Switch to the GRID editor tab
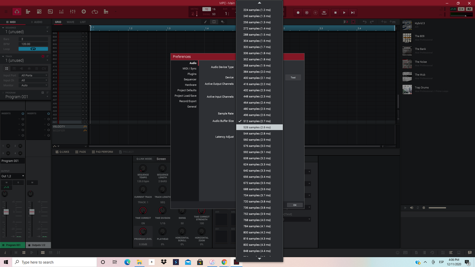475x267 pixels. pos(58,22)
